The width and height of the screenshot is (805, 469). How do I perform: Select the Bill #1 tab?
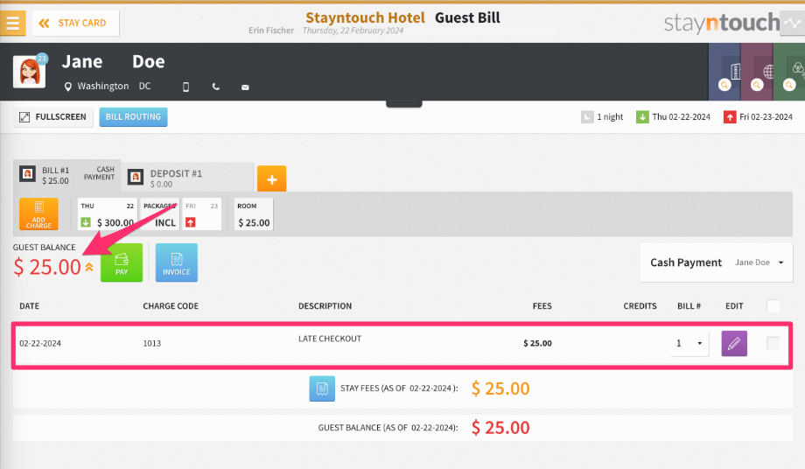pyautogui.click(x=66, y=176)
